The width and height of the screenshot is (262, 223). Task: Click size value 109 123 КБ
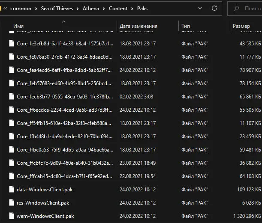249,190
